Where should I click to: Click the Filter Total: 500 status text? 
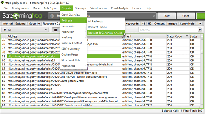pos(193,111)
